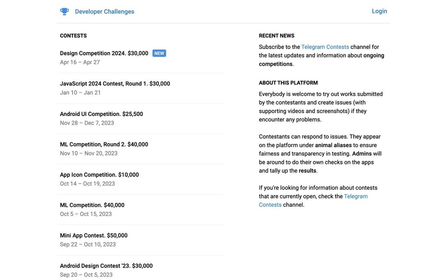Click the Jan 10 – Jan 21 date line
This screenshot has width=440, height=278.
(80, 93)
